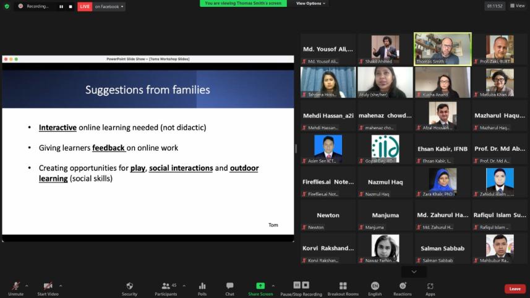The width and height of the screenshot is (530, 298).
Task: Switch the layout with View button
Action: [x=517, y=6]
